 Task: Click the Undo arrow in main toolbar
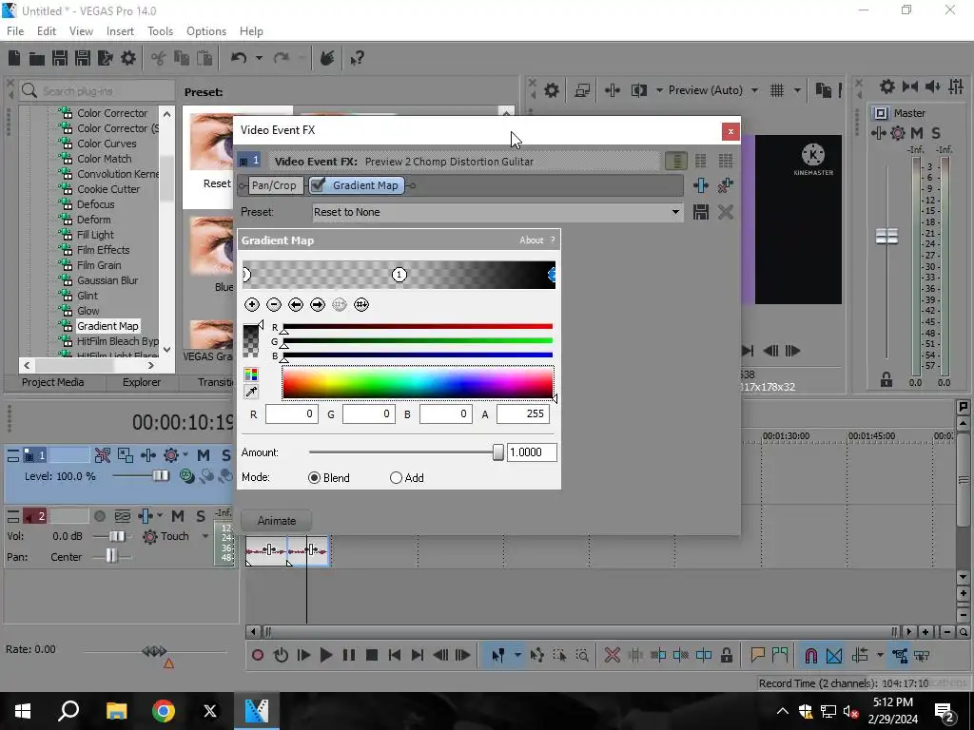239,58
